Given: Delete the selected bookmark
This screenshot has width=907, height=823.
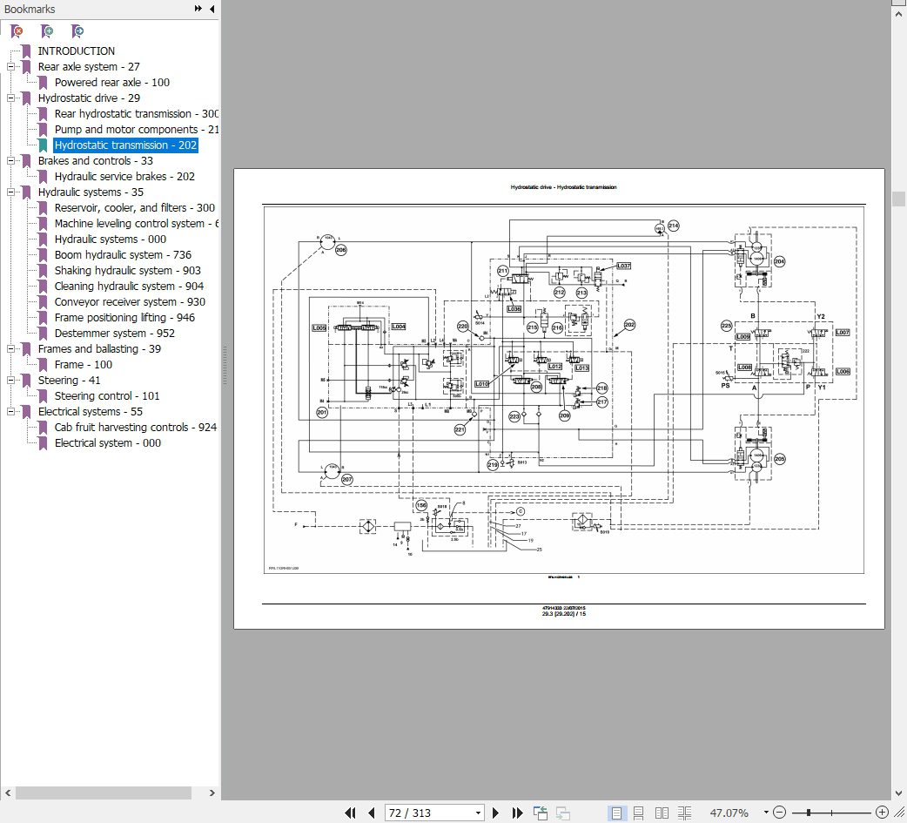Looking at the screenshot, I should (17, 30).
